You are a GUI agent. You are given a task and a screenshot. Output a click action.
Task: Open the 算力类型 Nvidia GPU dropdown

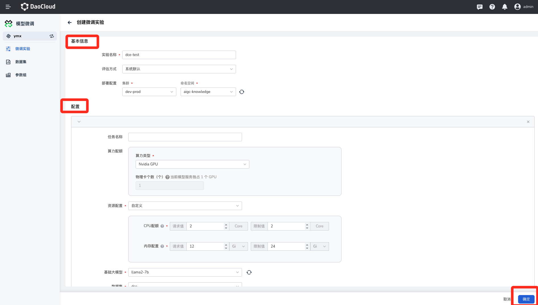193,164
